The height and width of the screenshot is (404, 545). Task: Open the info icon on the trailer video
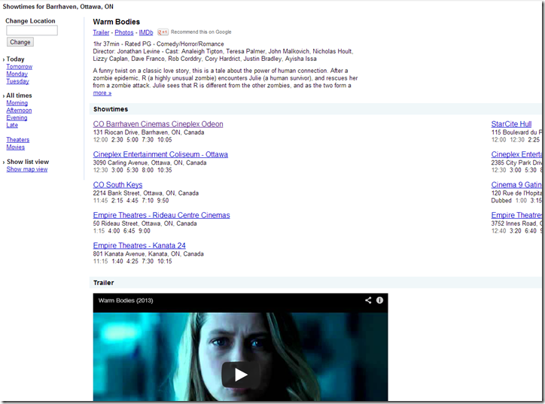click(379, 300)
